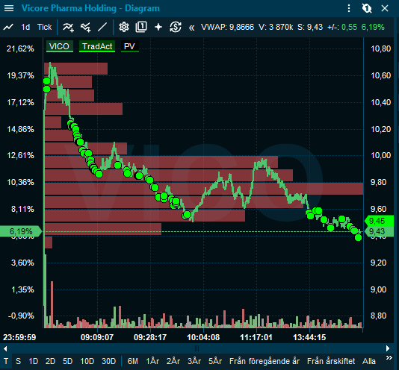Click the S: 9,43 last price text
The height and width of the screenshot is (370, 399).
(x=310, y=27)
